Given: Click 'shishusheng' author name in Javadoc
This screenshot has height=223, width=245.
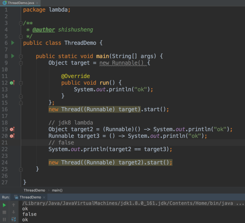Looking at the screenshot, I should pos(76,29).
